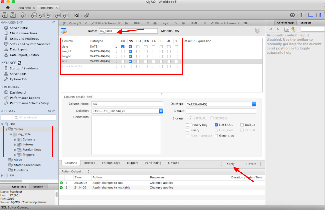The width and height of the screenshot is (325, 210).
Task: Collapse the BMI schema tree
Action: [x=2, y=124]
